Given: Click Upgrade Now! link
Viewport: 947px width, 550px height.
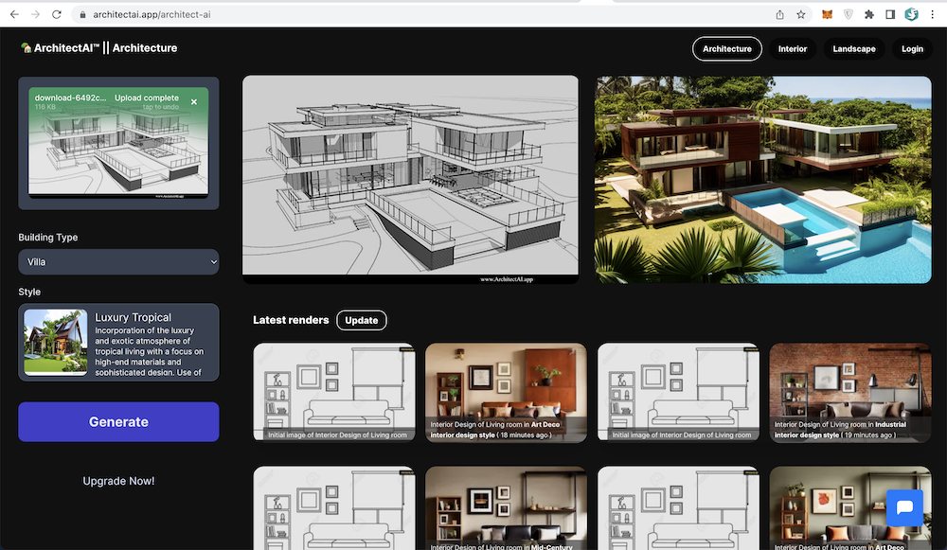Looking at the screenshot, I should point(118,481).
